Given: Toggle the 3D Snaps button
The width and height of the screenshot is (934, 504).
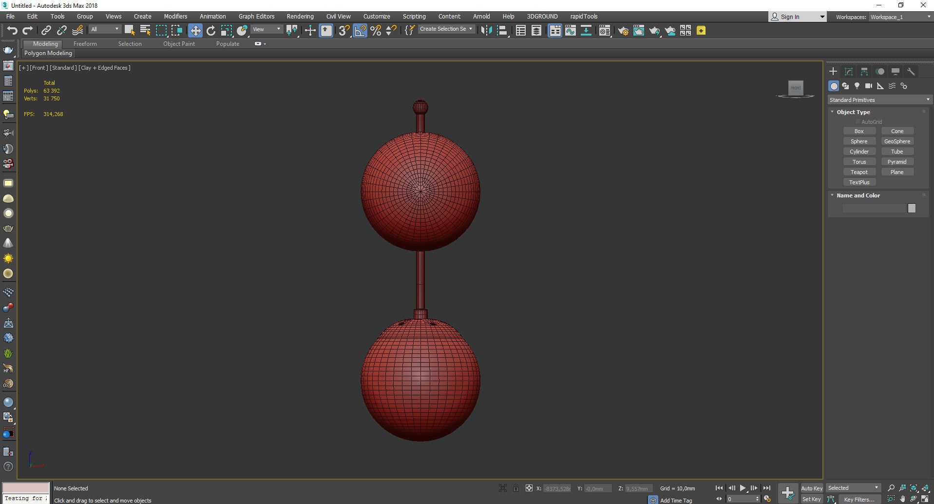Looking at the screenshot, I should 344,31.
